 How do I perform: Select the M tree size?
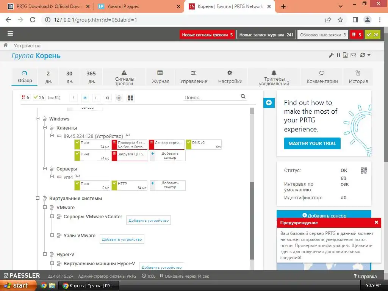pyautogui.click(x=85, y=98)
